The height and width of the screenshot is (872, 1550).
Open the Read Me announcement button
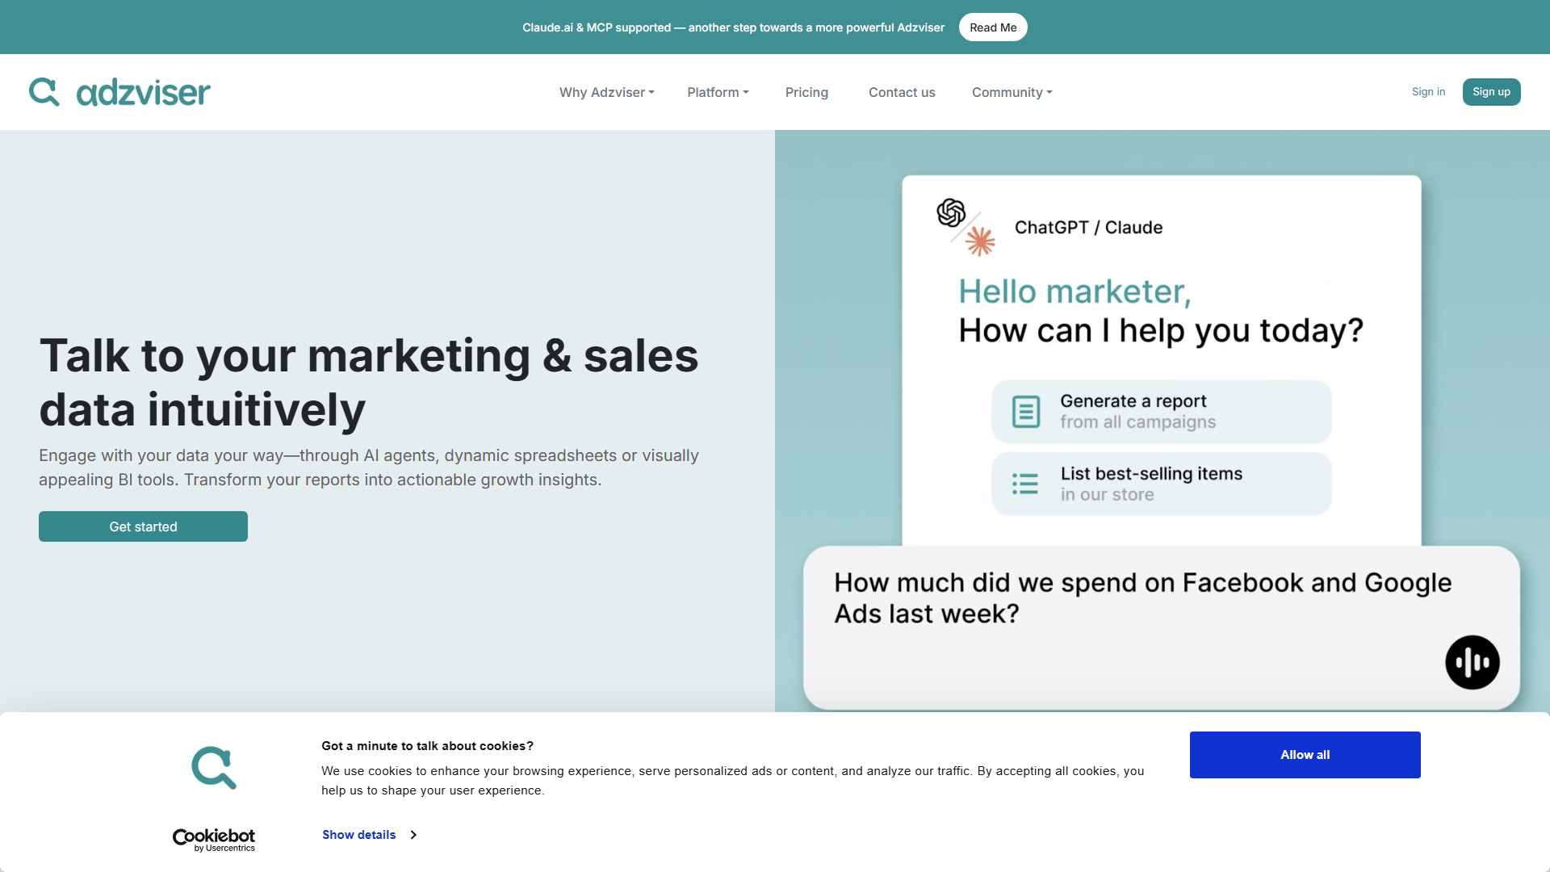pyautogui.click(x=993, y=27)
